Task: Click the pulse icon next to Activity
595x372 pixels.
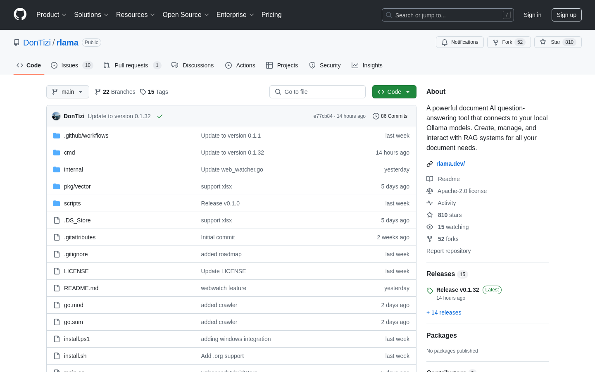Action: click(430, 203)
